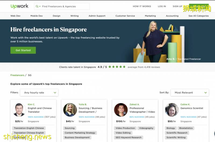Open See All Categories menu
The image size is (215, 142).
[198, 16]
